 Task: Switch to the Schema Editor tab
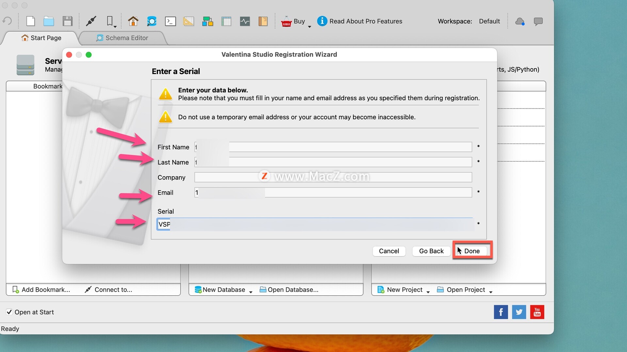pos(122,38)
